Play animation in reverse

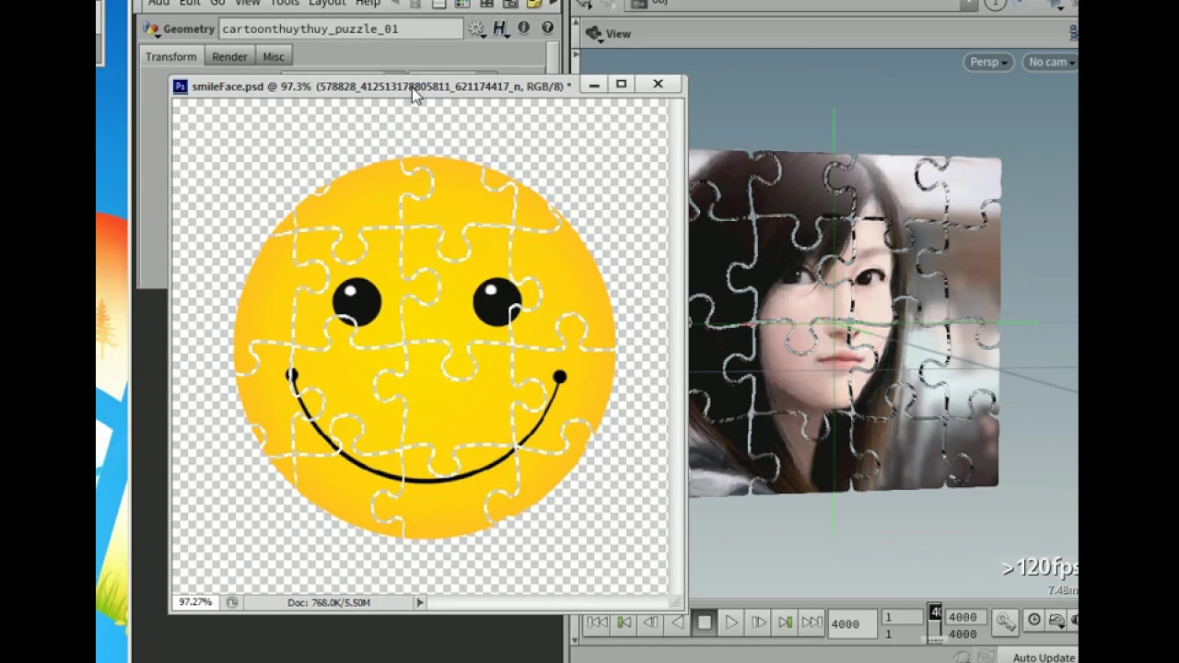click(677, 623)
